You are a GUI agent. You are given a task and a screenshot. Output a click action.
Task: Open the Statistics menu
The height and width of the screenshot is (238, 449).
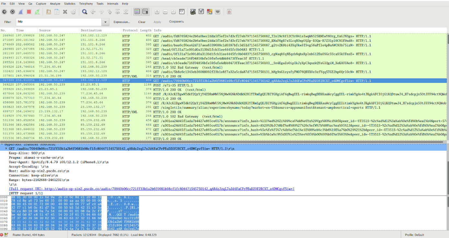[x=70, y=4]
